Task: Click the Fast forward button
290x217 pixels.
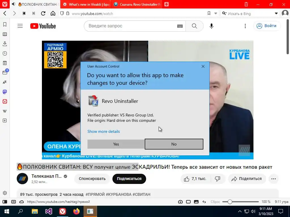Action: pos(34,14)
